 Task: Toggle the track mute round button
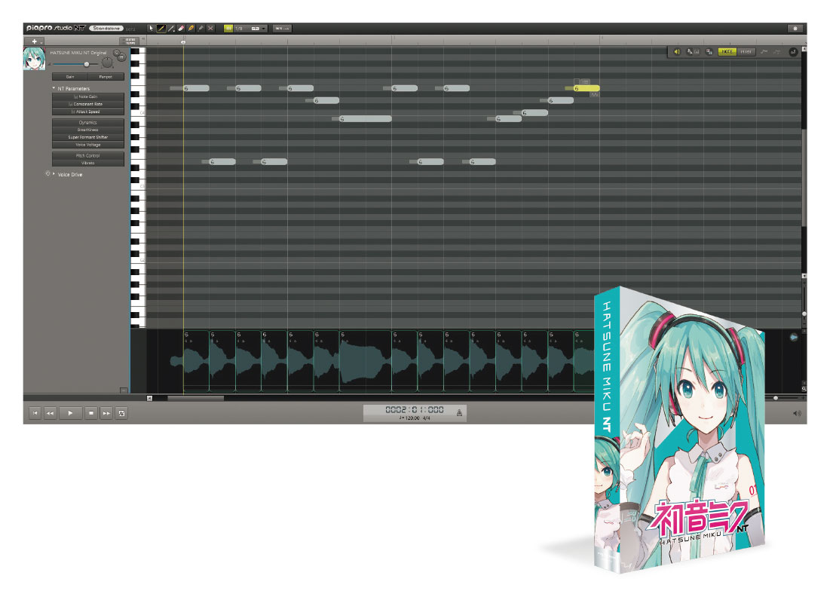coord(122,57)
